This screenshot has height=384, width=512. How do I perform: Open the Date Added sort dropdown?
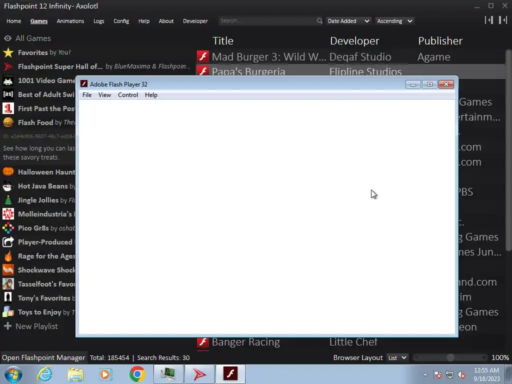348,21
